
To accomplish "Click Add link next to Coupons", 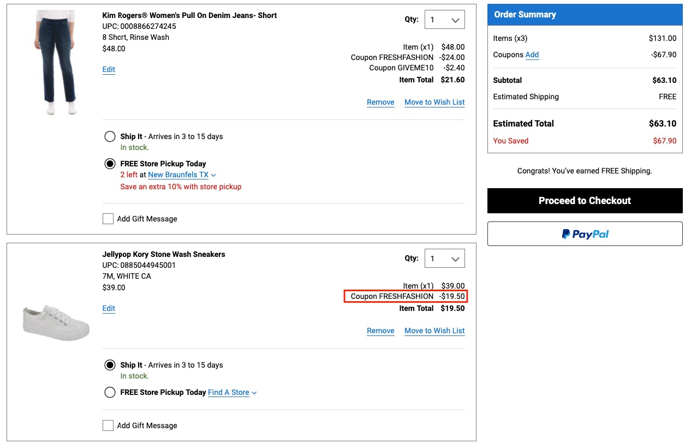I will click(532, 55).
